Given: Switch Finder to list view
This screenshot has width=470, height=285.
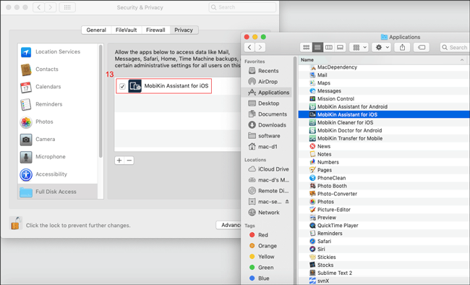Looking at the screenshot, I should (x=317, y=47).
